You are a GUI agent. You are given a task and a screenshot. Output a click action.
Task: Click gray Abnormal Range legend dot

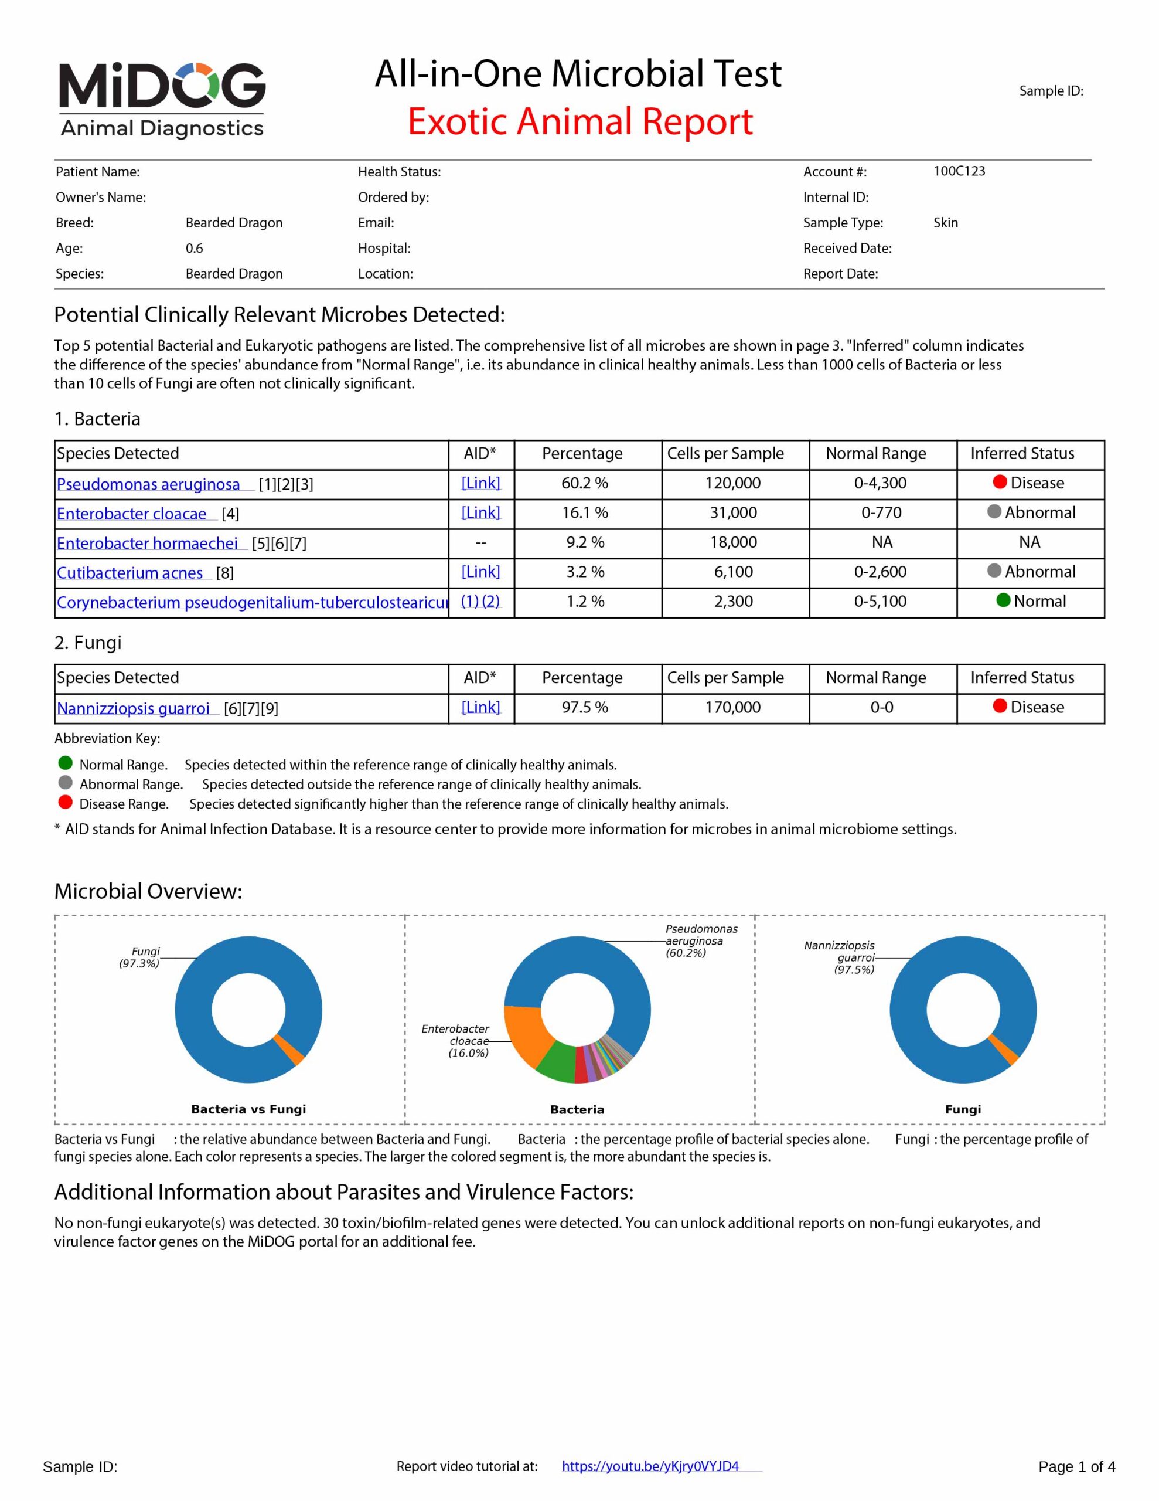66,782
